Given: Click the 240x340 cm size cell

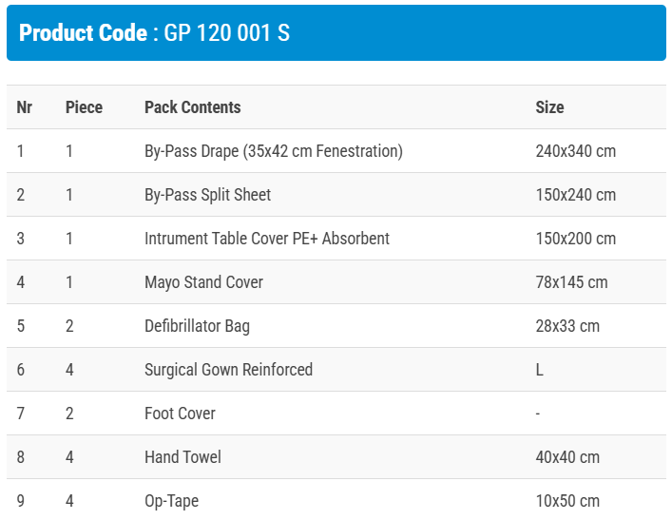Looking at the screenshot, I should tap(575, 151).
